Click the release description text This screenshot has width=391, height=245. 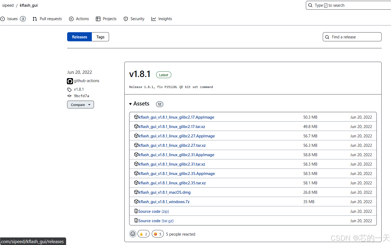(171, 87)
